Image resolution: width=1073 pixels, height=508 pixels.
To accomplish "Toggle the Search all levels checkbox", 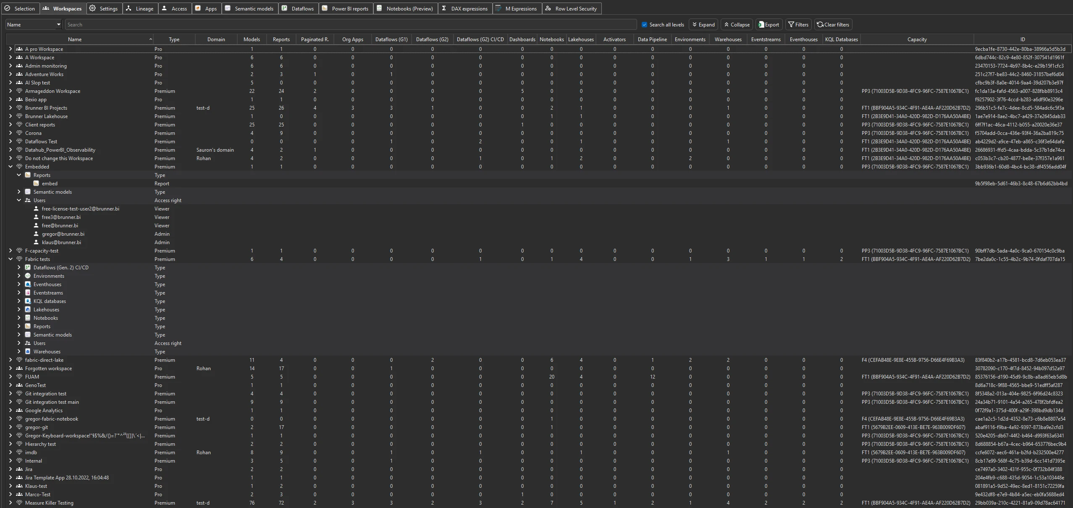I will pos(644,24).
